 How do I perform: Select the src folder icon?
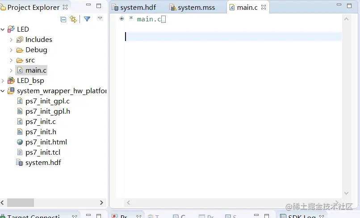pyautogui.click(x=20, y=60)
